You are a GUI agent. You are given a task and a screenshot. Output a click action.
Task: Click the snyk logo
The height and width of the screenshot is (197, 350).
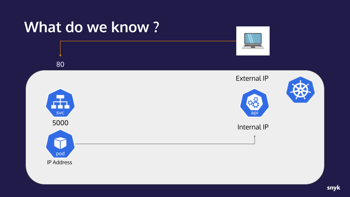tap(334, 188)
